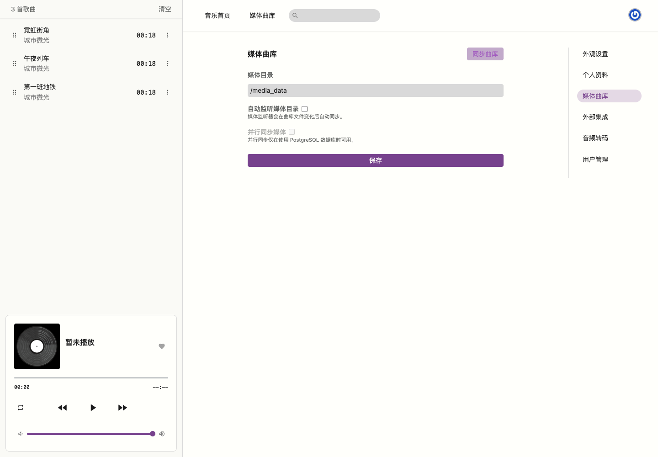Click the 3 首歌曲 queue count
658x457 pixels.
click(x=23, y=9)
